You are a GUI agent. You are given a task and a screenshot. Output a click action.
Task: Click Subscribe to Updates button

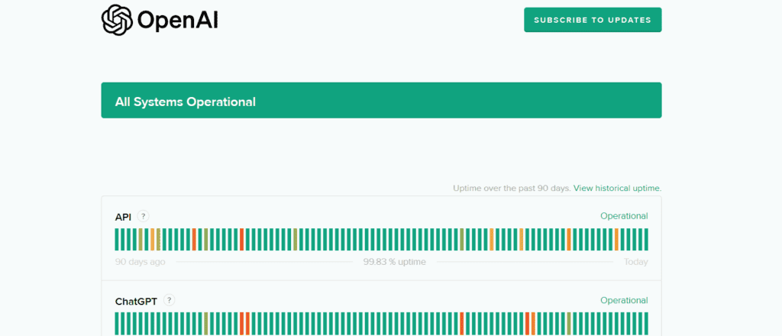pyautogui.click(x=593, y=20)
